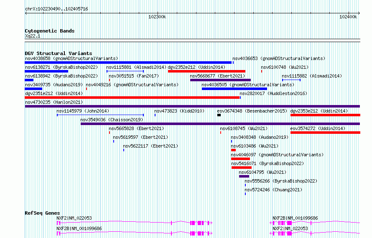Select the nsv6138271 ByrskaBishop2022 label
Screen dimensions: 372x238
(61, 67)
